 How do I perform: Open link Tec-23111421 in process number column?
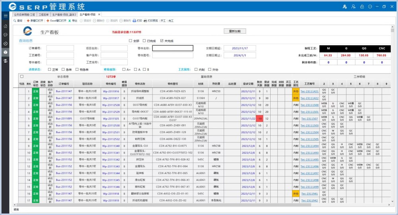pyautogui.click(x=309, y=91)
